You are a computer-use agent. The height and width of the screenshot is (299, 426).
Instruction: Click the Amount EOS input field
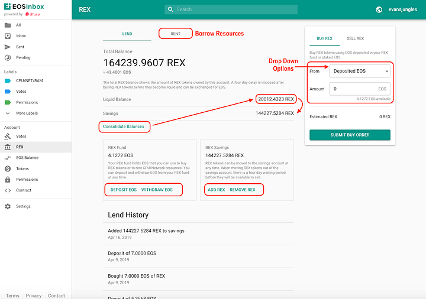click(360, 89)
